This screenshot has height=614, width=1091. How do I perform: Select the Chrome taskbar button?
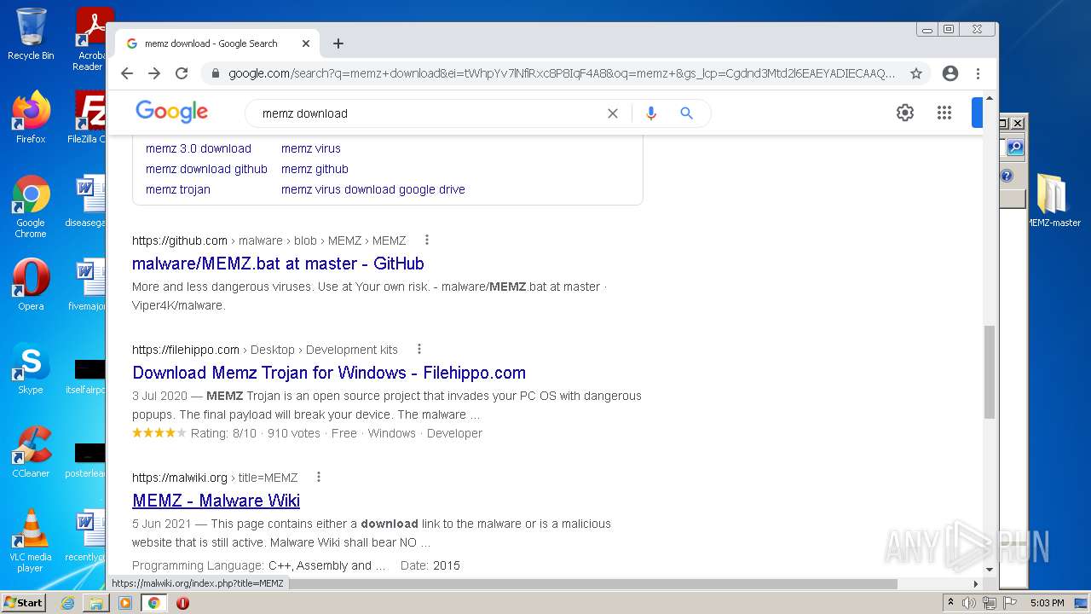coord(153,603)
